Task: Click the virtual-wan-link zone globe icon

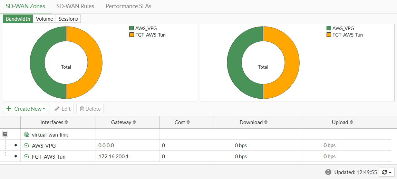Action: [26, 135]
